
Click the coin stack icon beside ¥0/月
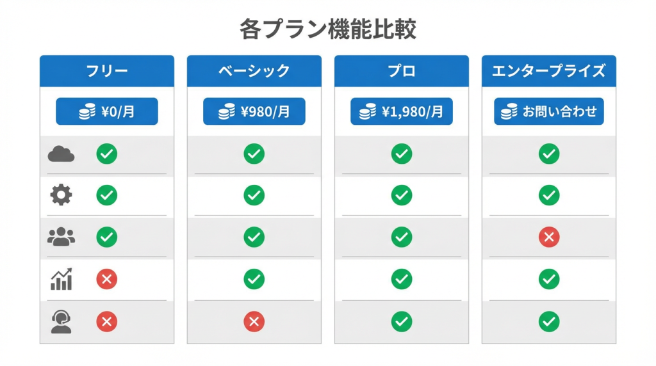(87, 112)
